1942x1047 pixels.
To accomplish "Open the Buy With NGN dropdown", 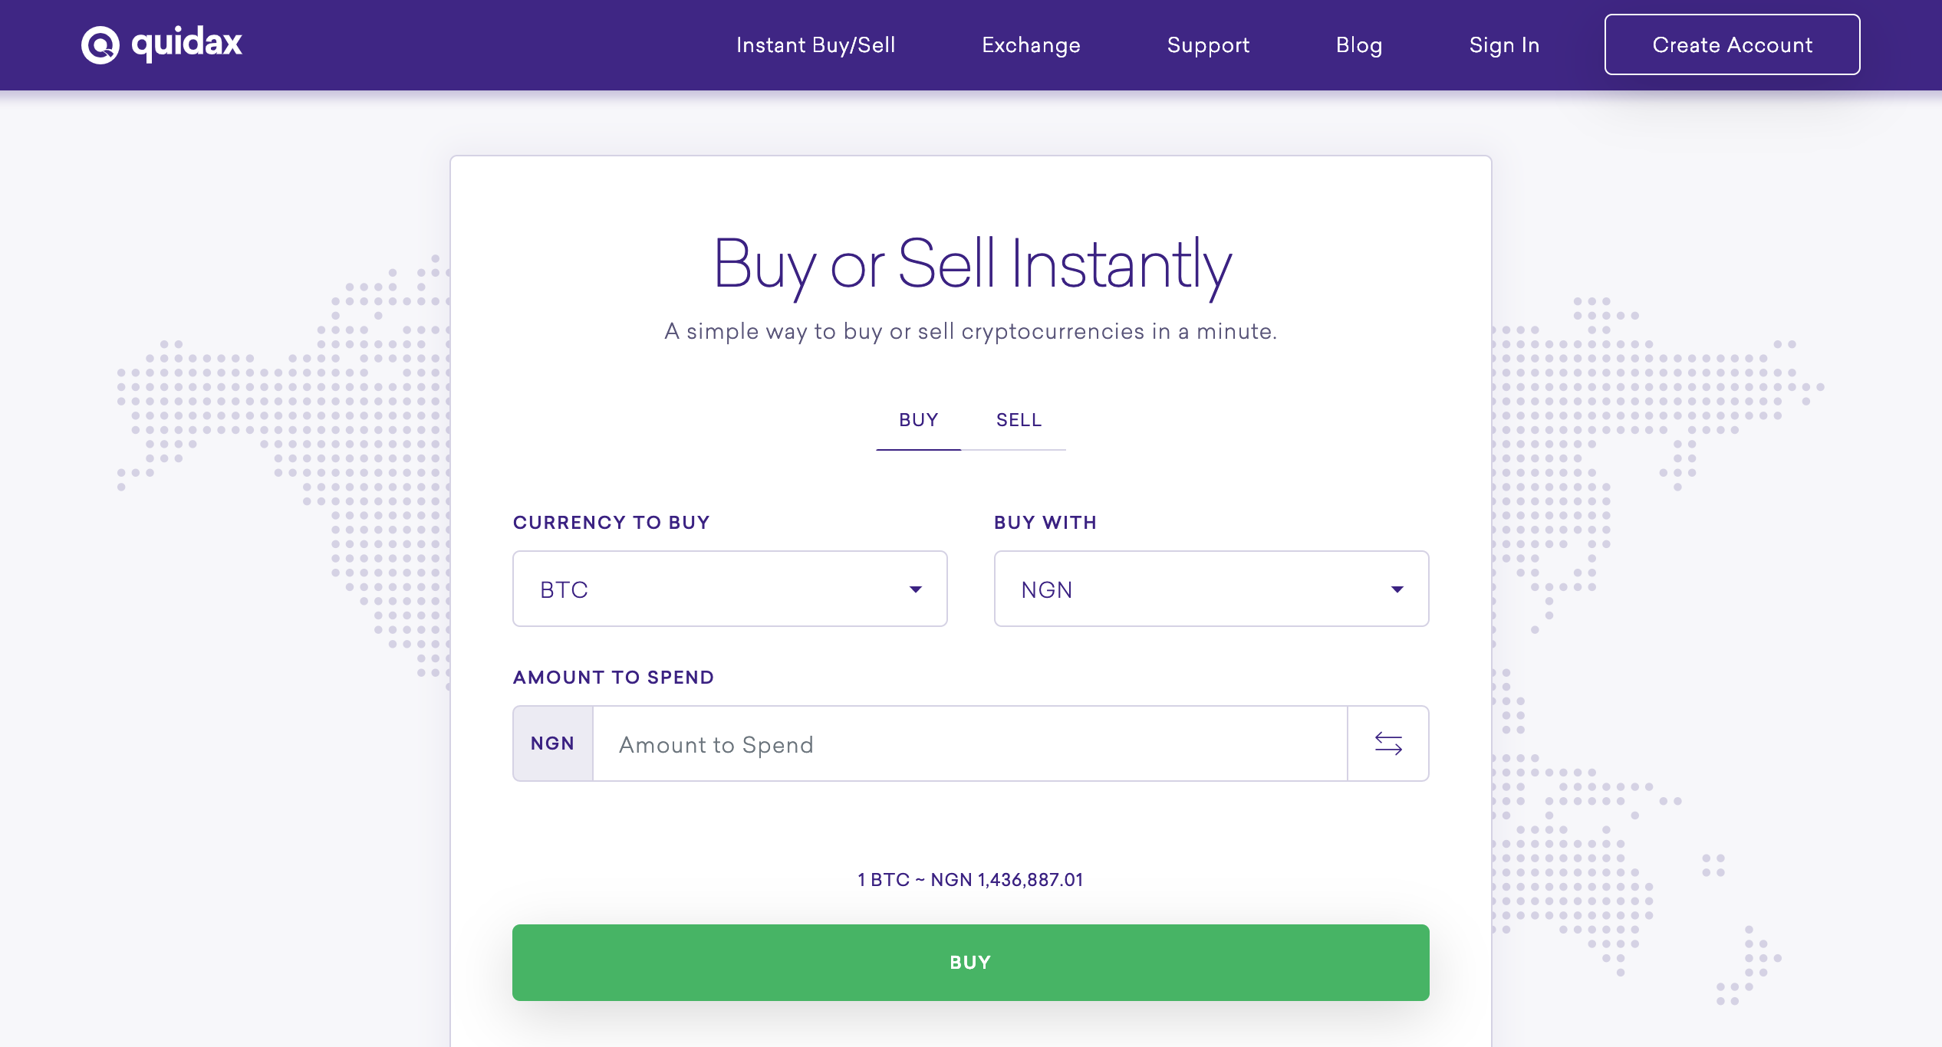I will point(1210,589).
